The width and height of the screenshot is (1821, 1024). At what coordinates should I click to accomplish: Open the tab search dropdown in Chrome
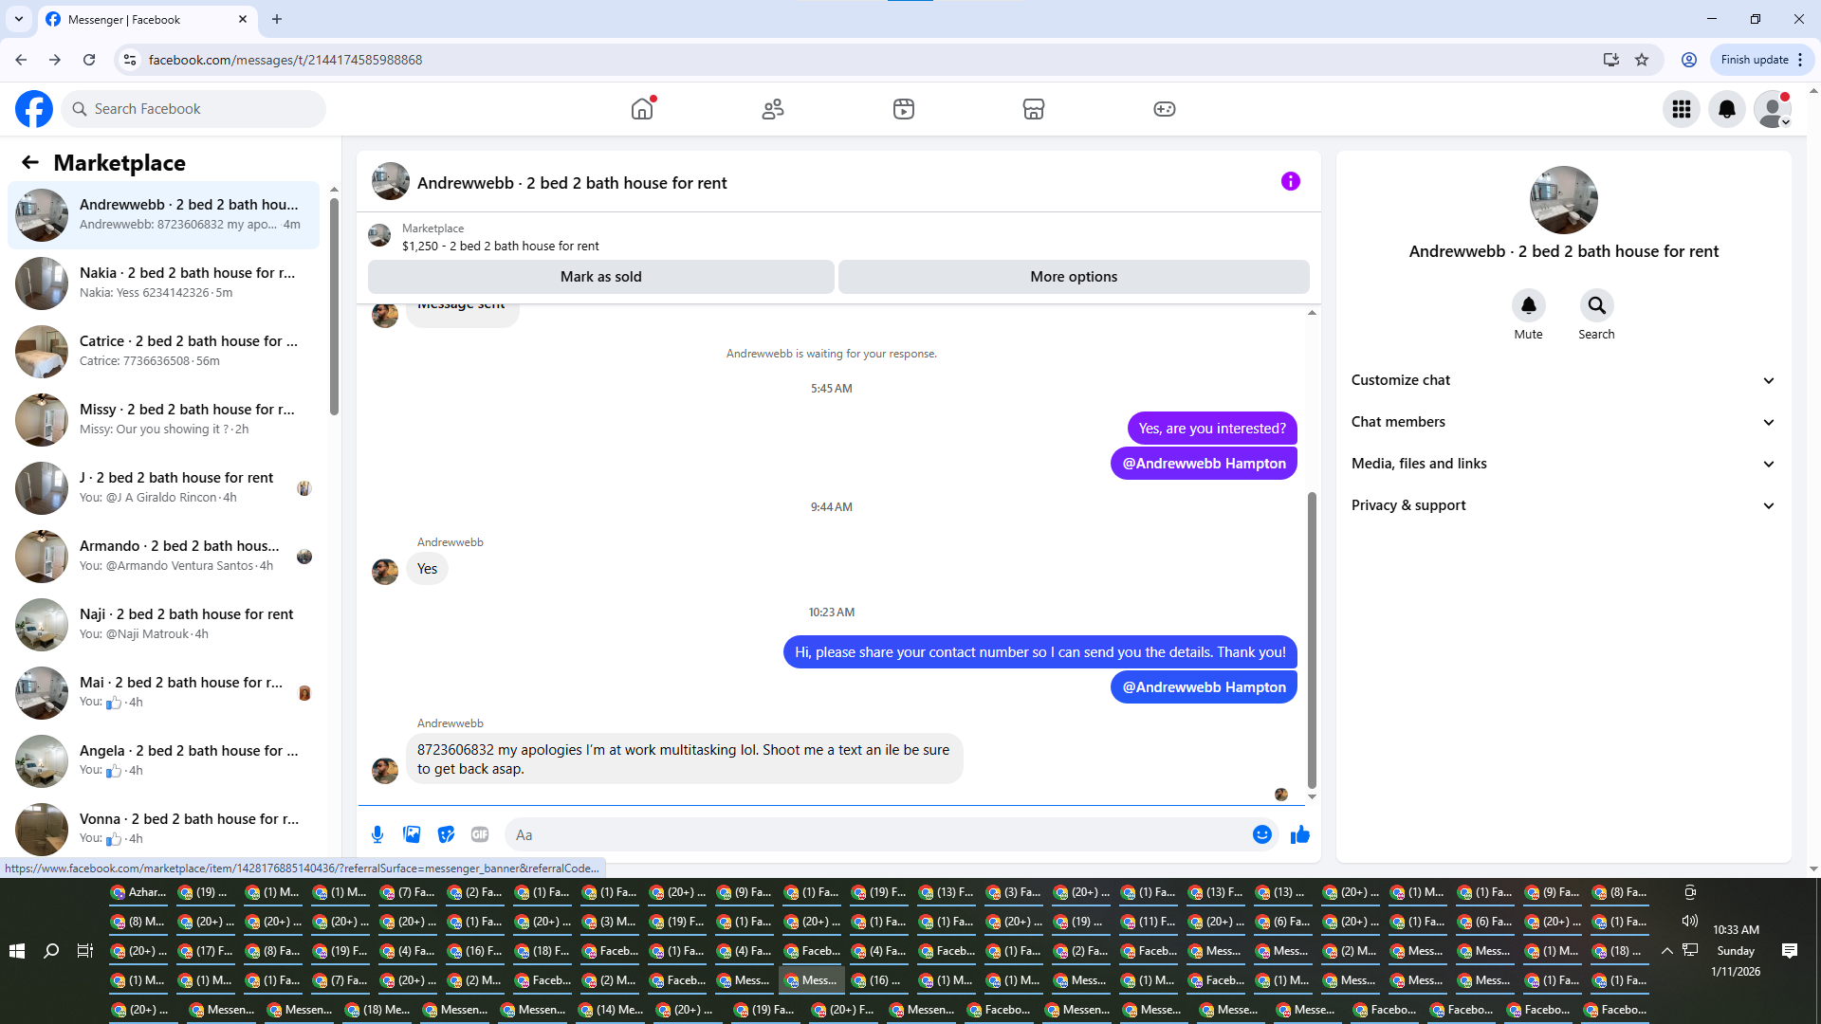point(19,19)
